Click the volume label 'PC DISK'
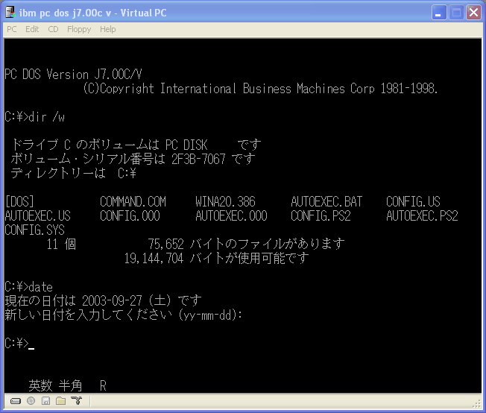486x413 pixels. click(186, 145)
